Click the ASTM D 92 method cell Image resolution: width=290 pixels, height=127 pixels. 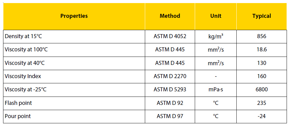pos(170,103)
